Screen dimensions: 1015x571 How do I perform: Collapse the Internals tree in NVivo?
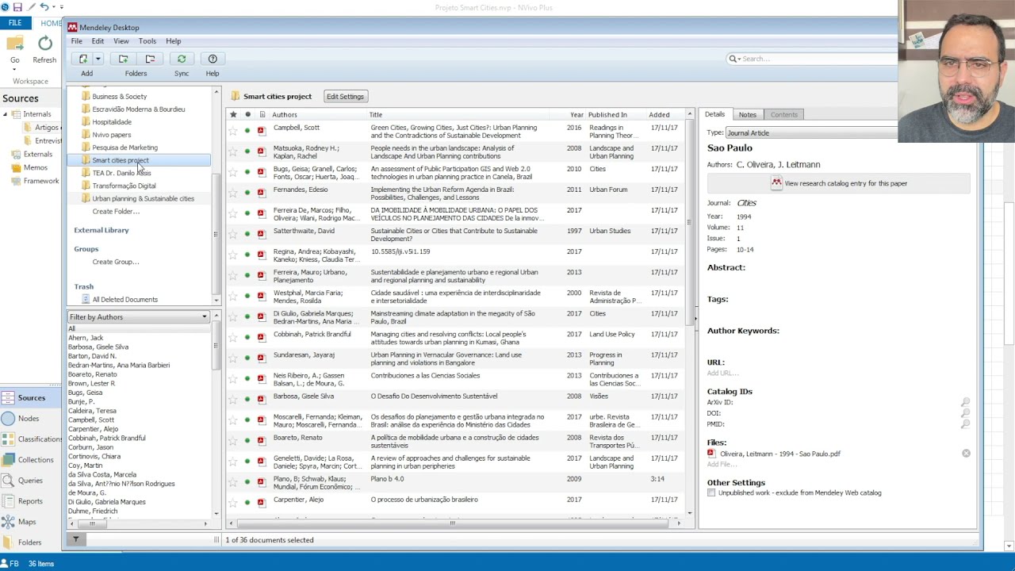point(5,114)
